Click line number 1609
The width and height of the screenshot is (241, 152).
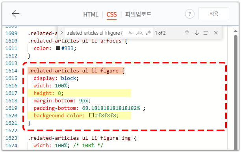11,33
